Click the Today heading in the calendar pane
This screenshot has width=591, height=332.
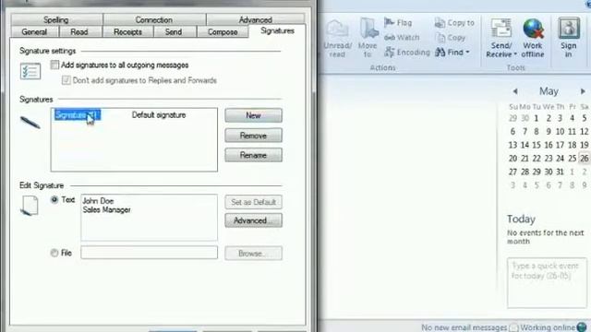tap(521, 219)
